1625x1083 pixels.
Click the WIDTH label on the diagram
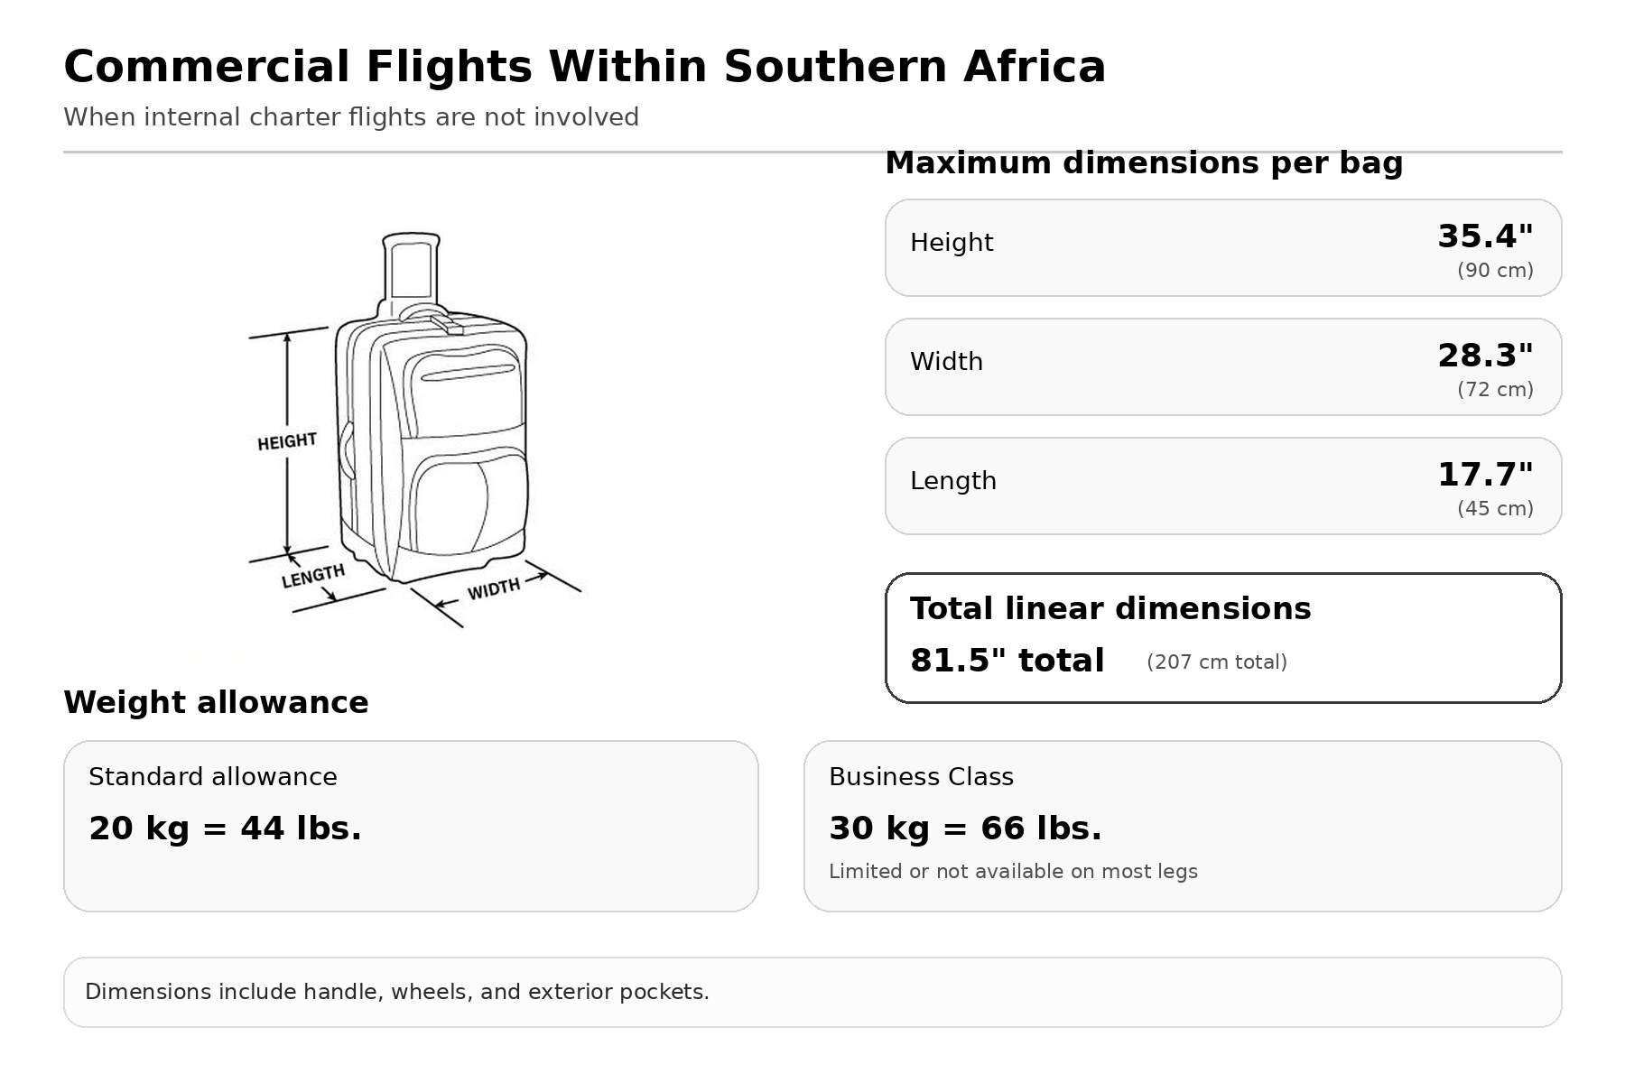pos(494,588)
